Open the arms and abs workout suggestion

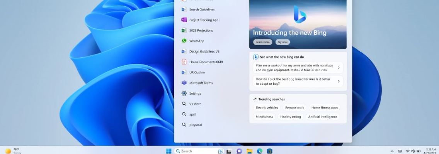[298, 68]
